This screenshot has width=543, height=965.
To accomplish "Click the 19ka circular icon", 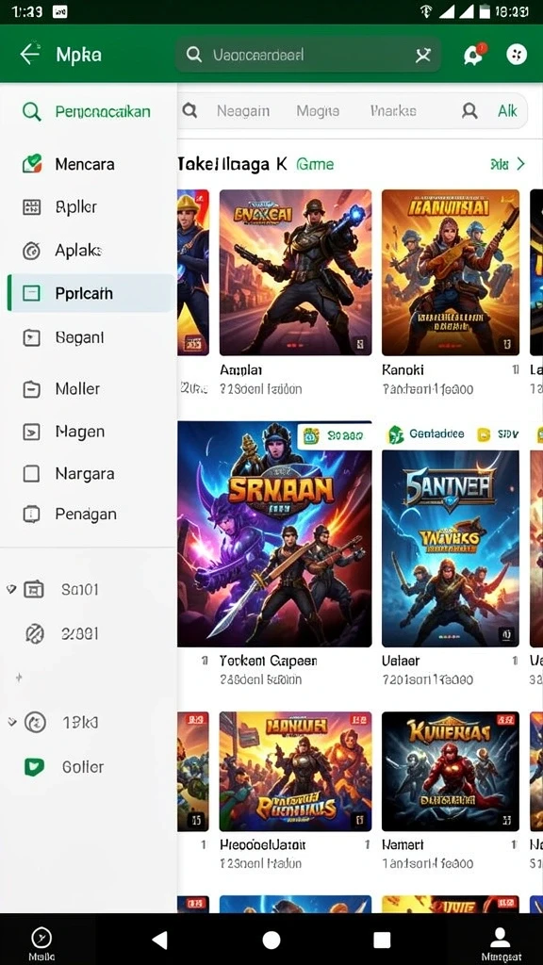I will pos(35,722).
